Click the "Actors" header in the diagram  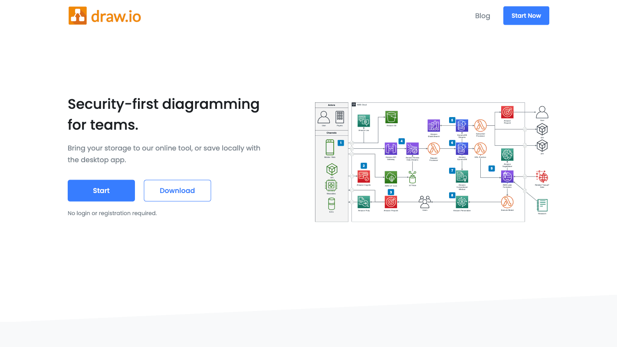point(331,105)
